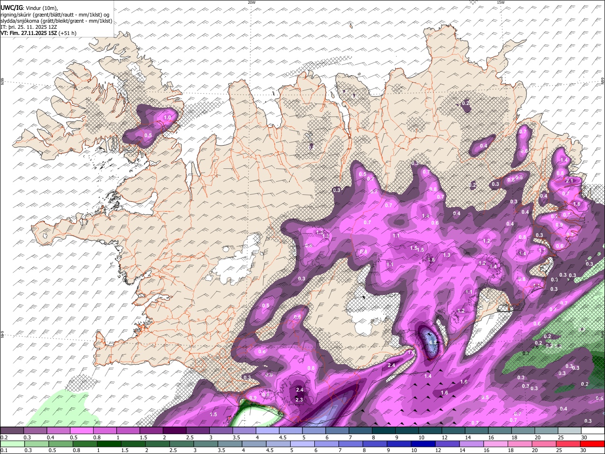Click the lower-legend swatch between 25 and 30
This screenshot has width=605, height=454.
[568, 444]
